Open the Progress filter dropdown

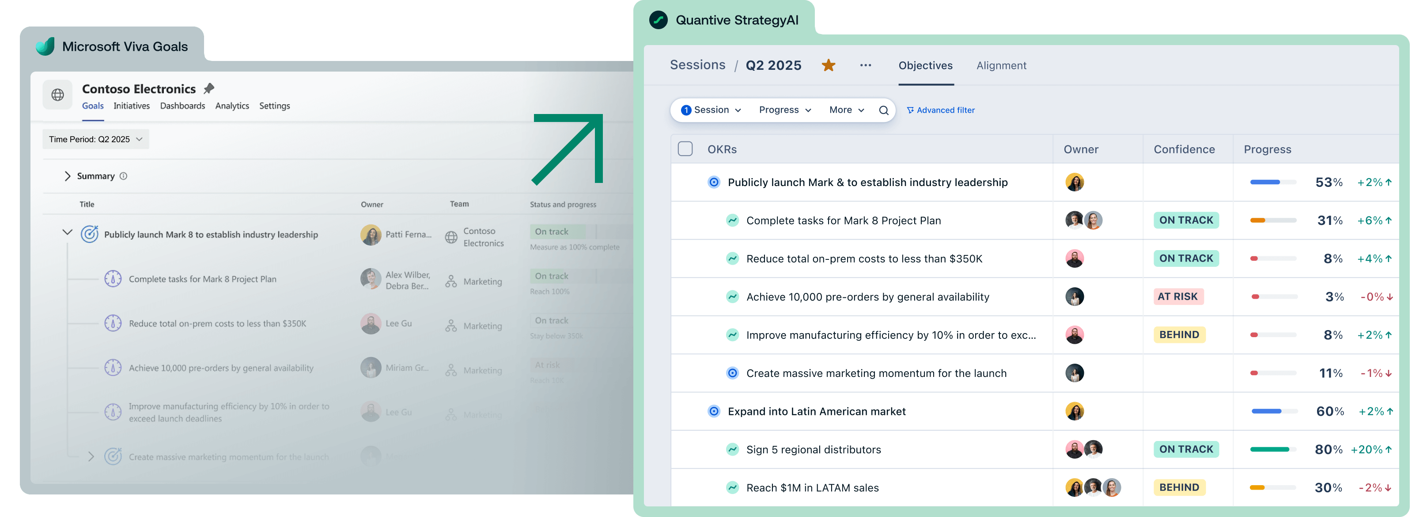[x=784, y=110]
